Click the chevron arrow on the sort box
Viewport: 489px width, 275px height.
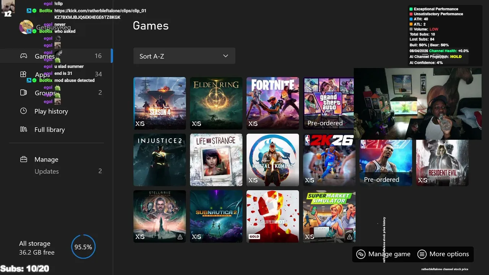coord(225,56)
